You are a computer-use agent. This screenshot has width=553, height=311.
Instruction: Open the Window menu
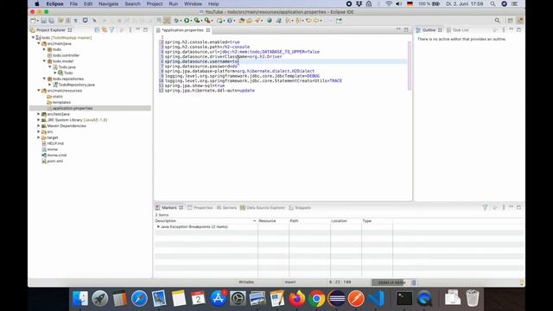pos(193,3)
